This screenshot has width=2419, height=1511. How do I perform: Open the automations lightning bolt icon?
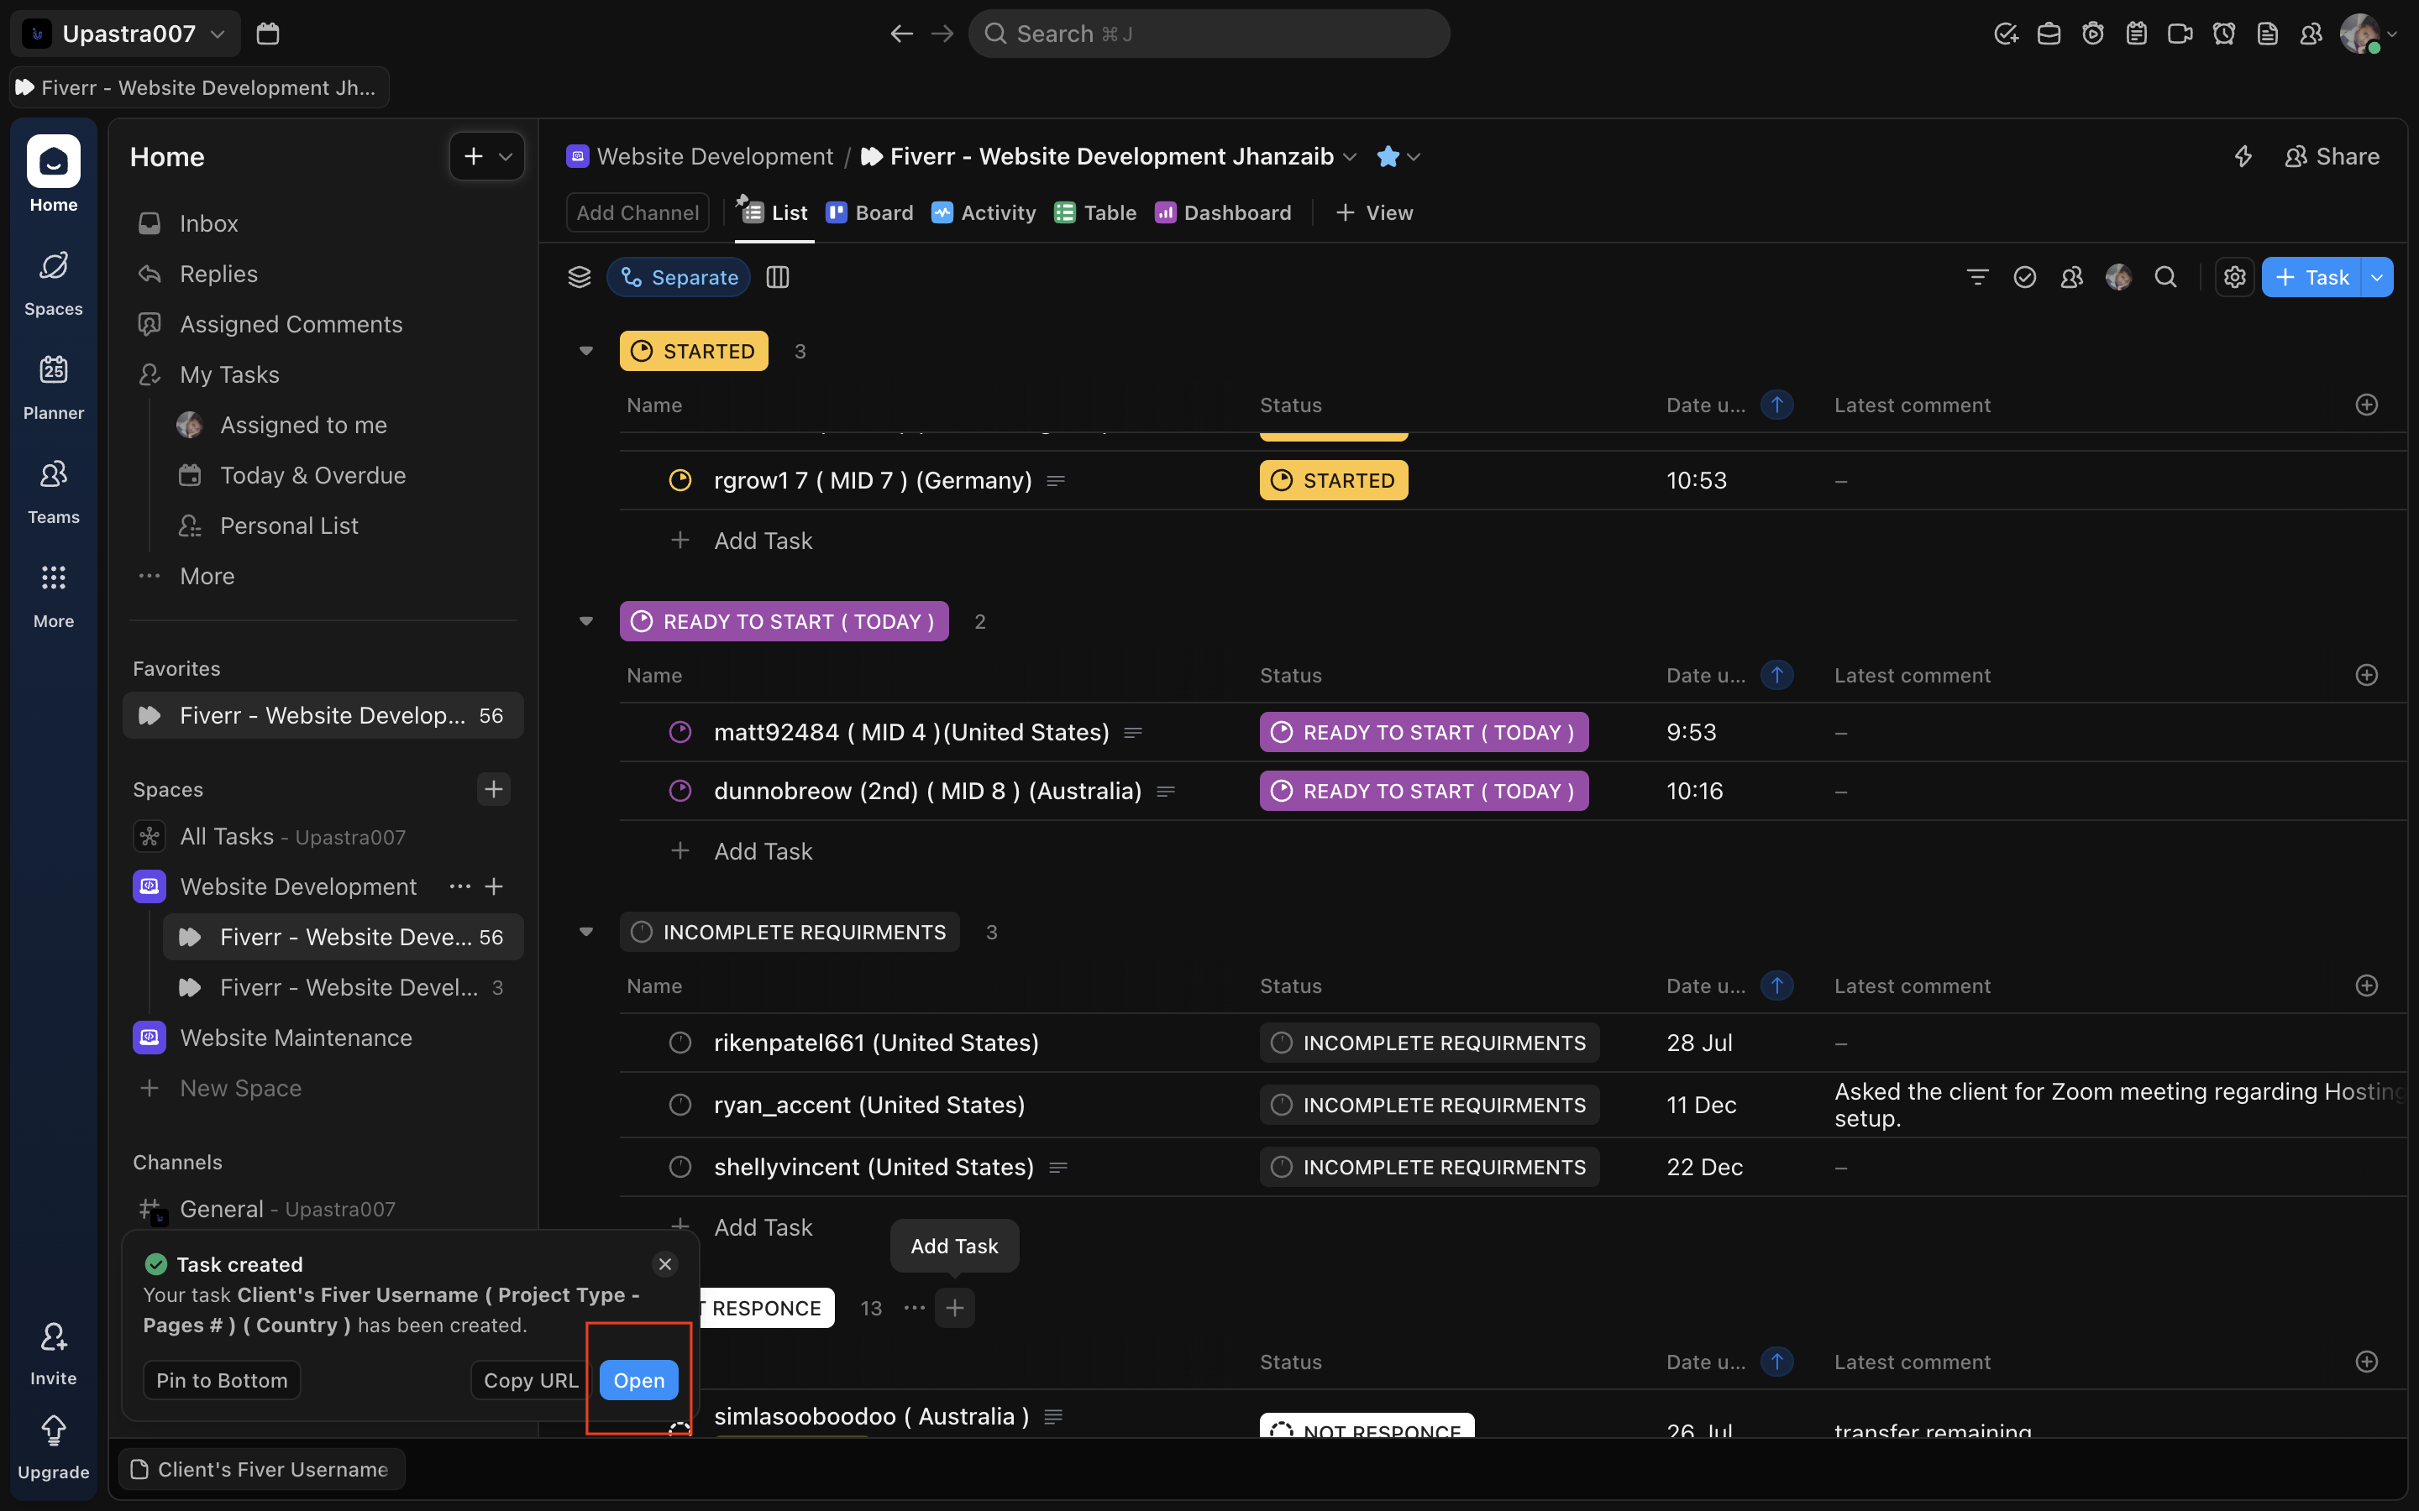2243,156
